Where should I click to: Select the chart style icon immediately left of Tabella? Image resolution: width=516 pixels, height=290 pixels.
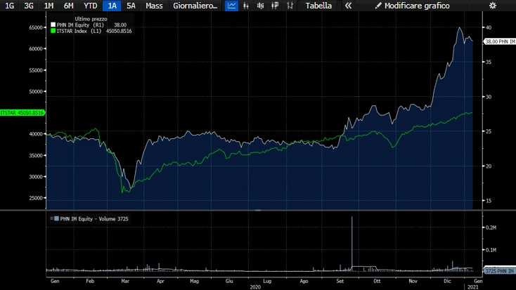click(290, 6)
